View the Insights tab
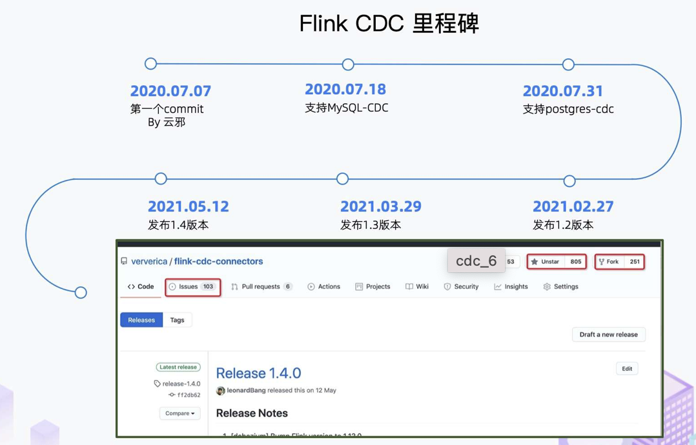This screenshot has width=696, height=445. point(511,287)
